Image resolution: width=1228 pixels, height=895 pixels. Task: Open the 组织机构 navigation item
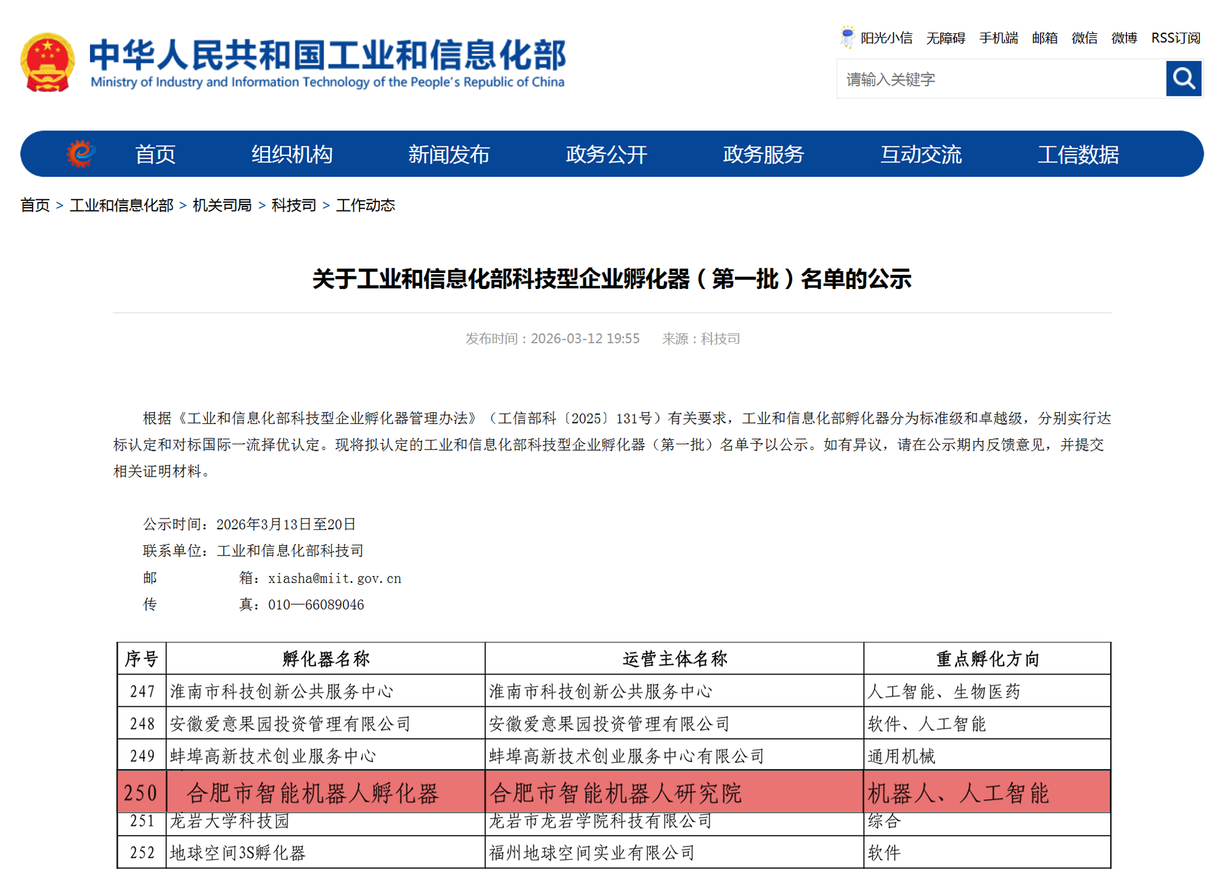click(292, 154)
